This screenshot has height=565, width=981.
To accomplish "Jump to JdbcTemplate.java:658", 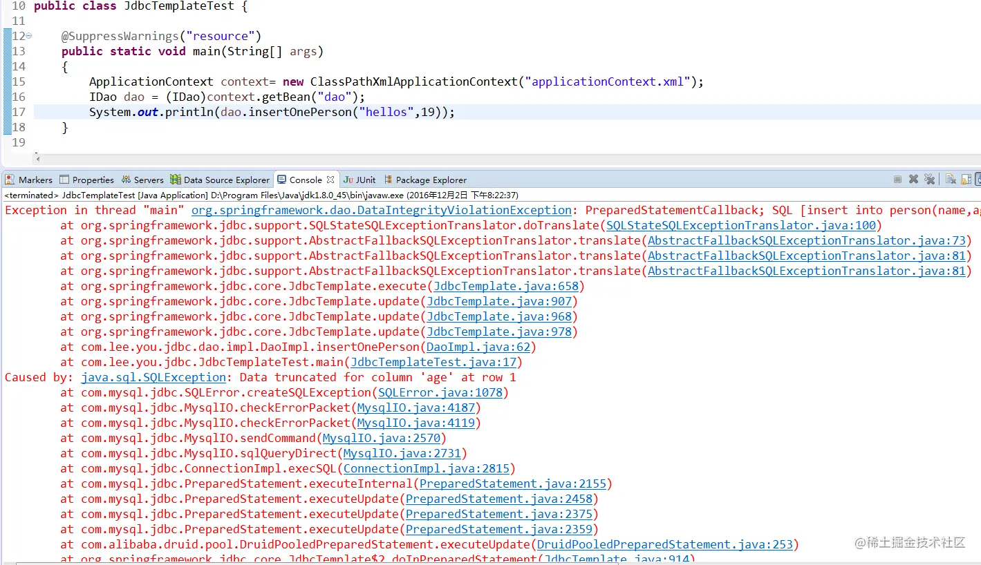I will point(506,286).
